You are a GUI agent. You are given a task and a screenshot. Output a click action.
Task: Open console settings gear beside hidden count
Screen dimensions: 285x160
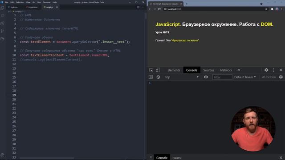coord(281,77)
